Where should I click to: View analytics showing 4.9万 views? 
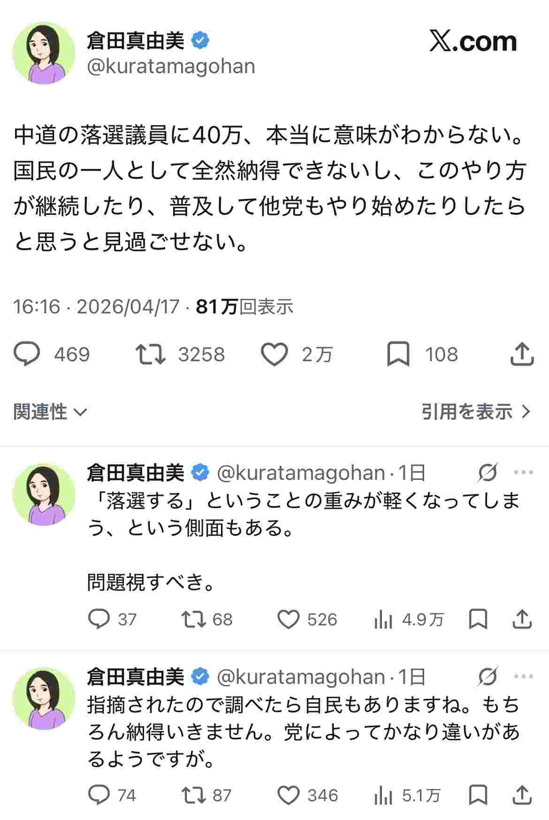click(383, 619)
